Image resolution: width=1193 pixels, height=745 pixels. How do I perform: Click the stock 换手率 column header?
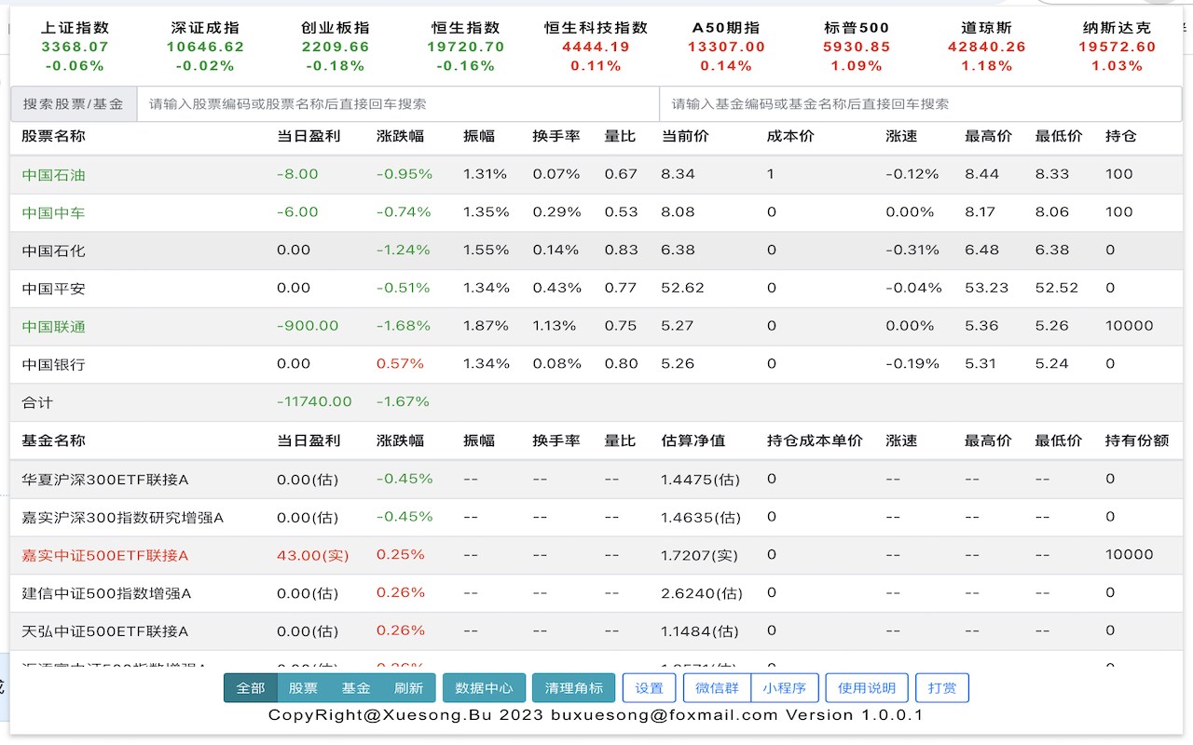556,136
